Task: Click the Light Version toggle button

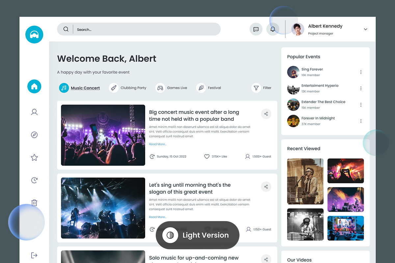Action: (x=197, y=235)
